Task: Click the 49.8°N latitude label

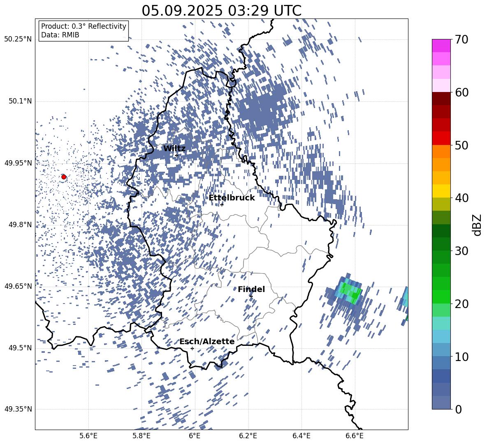Action: 21,225
